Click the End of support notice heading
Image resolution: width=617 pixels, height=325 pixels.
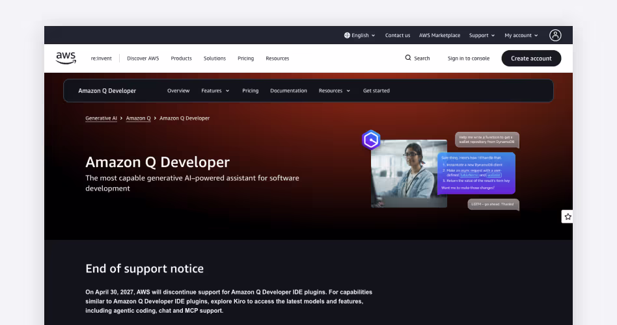point(144,269)
